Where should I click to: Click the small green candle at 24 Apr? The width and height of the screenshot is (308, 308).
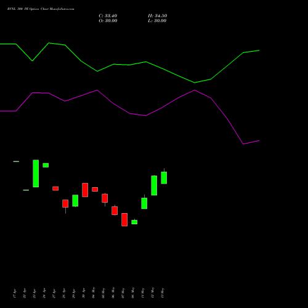[x=46, y=165]
